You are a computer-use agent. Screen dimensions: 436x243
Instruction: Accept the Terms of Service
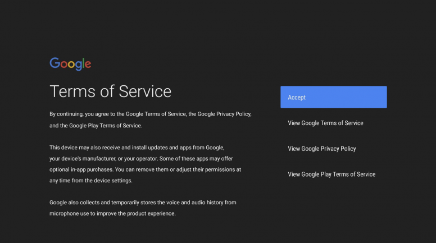pos(333,97)
